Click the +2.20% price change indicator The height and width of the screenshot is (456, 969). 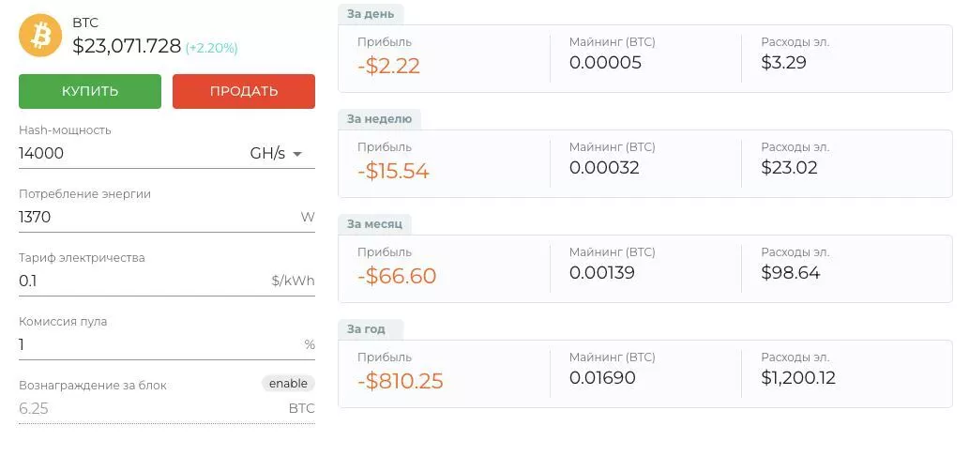pos(212,47)
